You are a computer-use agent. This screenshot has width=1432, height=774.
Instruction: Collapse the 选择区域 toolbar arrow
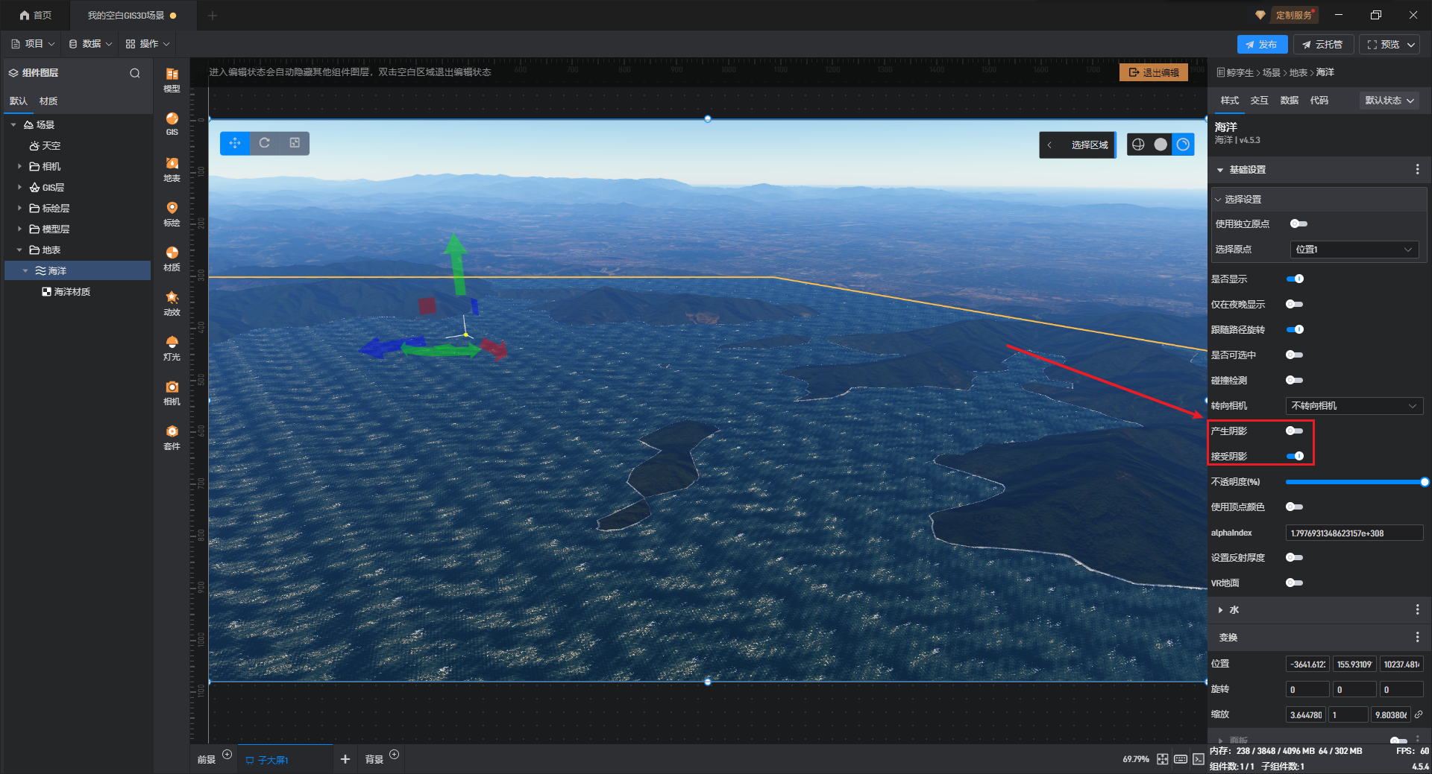(1049, 145)
